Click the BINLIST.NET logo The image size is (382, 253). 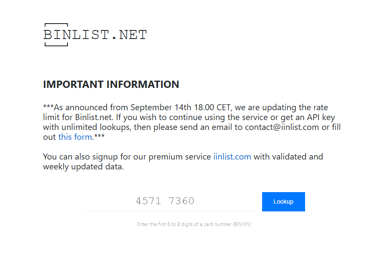point(95,34)
